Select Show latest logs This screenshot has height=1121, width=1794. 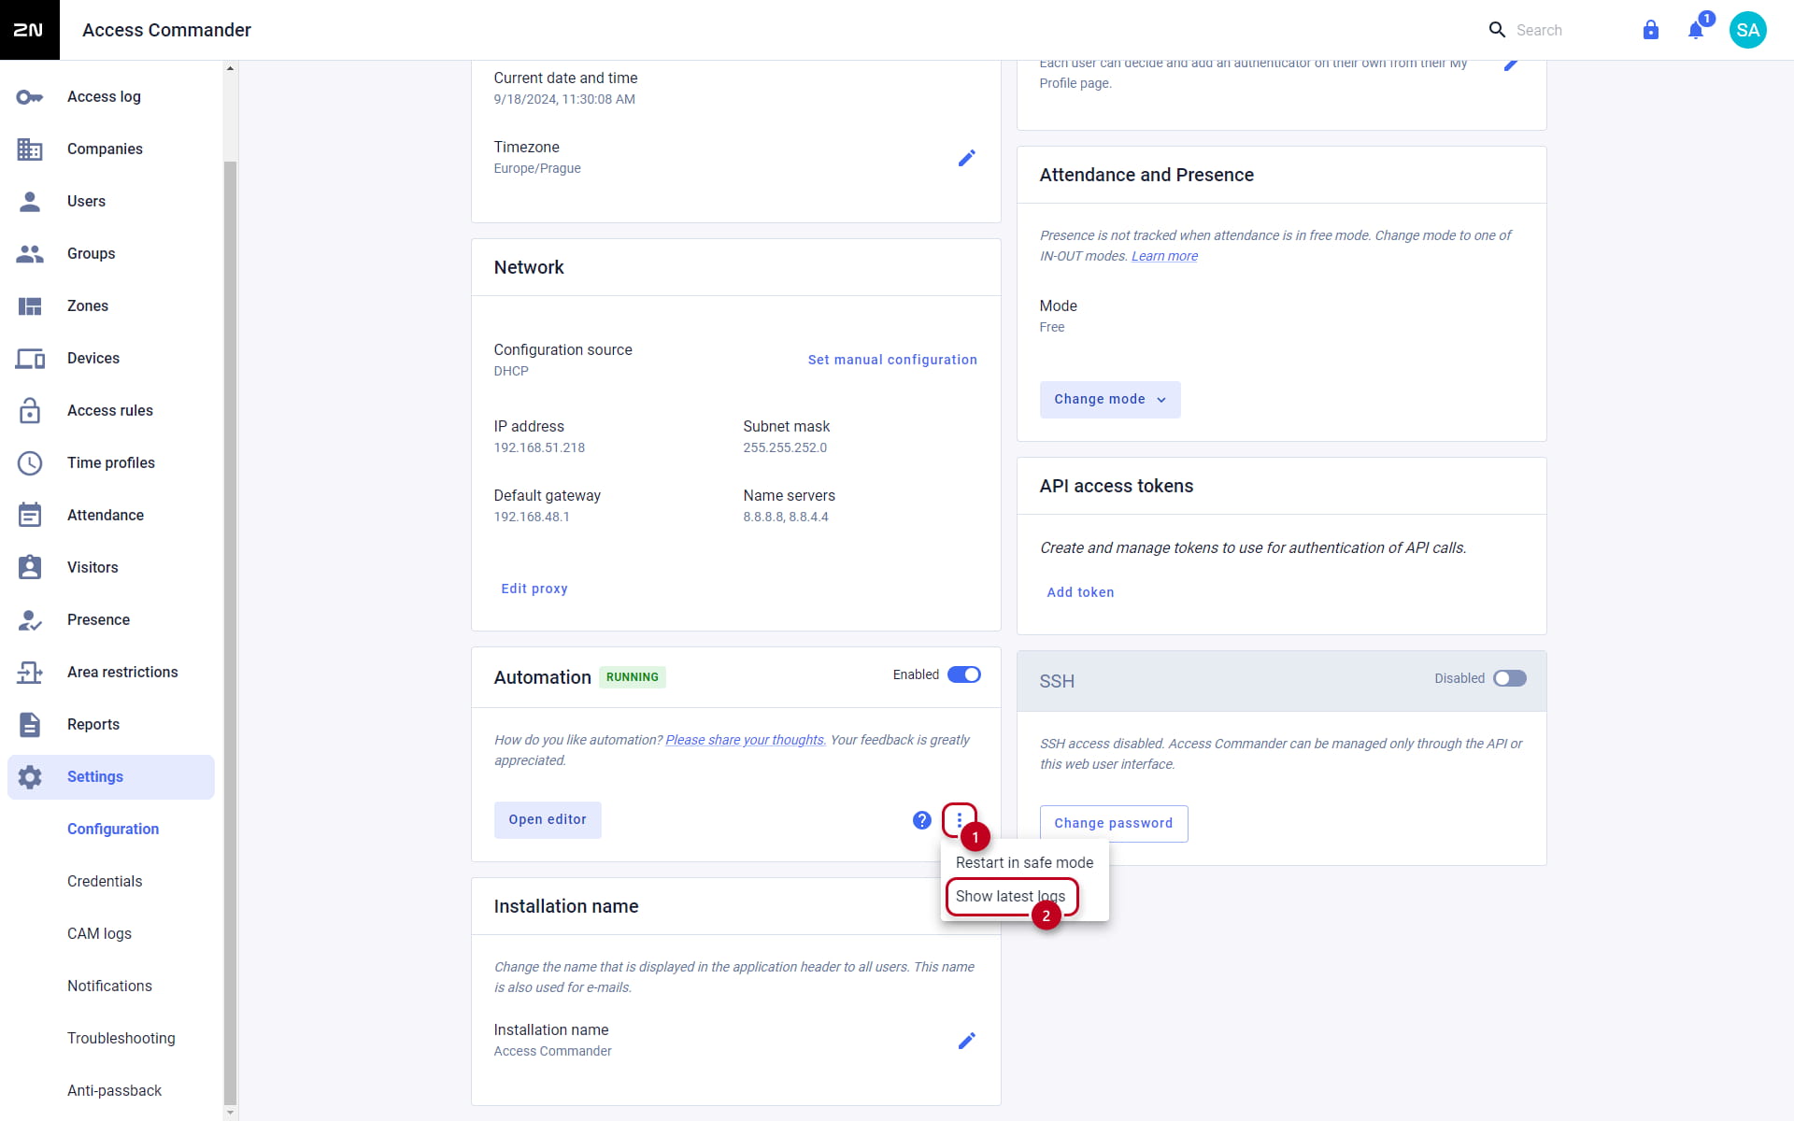point(1010,897)
